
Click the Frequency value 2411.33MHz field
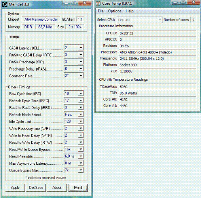157,59
